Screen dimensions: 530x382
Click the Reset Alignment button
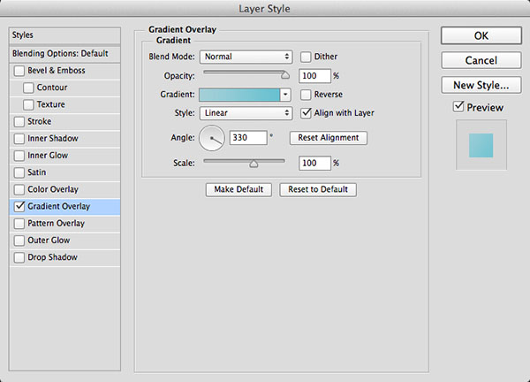(329, 138)
